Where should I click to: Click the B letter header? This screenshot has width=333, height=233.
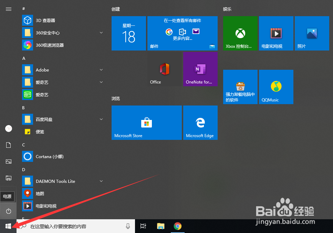pos(23,108)
